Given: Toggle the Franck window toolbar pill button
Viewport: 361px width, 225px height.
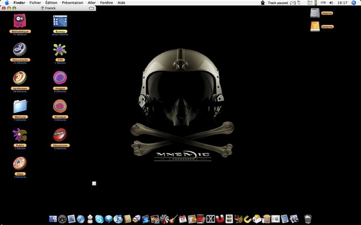Looking at the screenshot, I should [x=91, y=8].
